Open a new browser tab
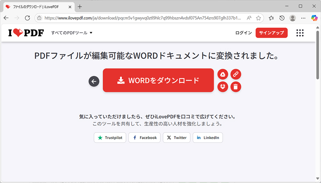 pyautogui.click(x=80, y=7)
